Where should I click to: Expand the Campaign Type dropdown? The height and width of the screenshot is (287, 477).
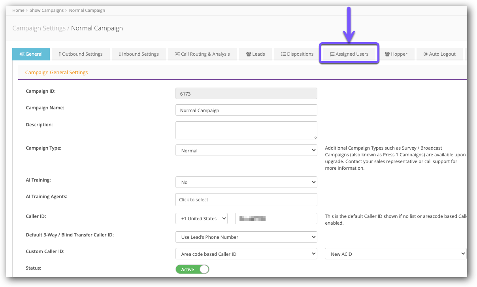[x=246, y=150]
